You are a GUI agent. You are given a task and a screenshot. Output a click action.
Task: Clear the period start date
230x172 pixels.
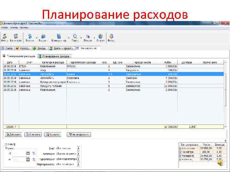coord(34,153)
